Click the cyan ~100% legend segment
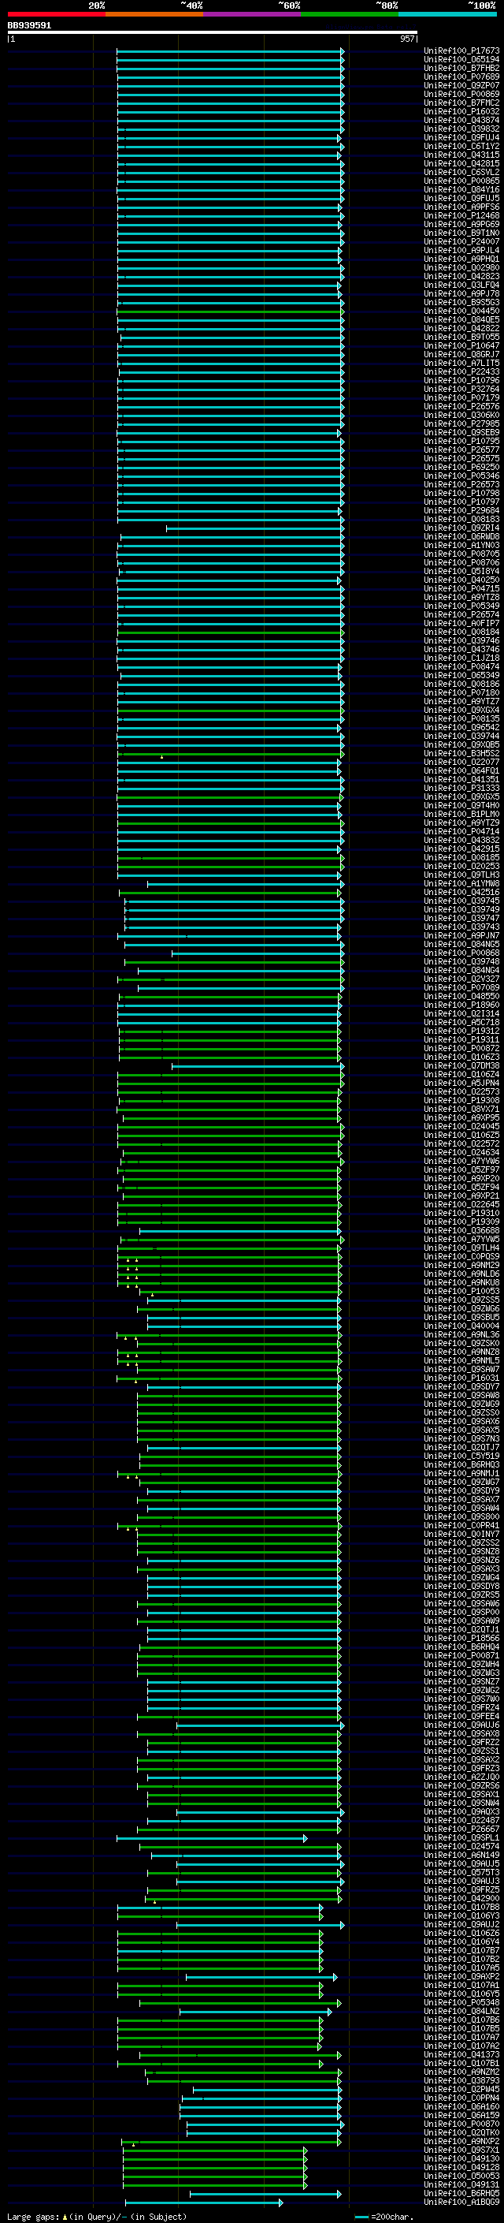This screenshot has height=2223, width=504. click(447, 14)
